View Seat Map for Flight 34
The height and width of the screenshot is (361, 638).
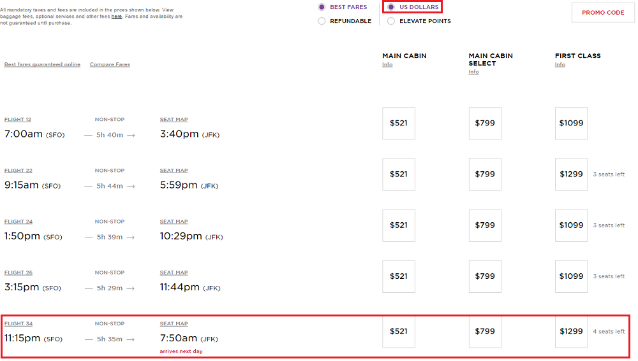pyautogui.click(x=174, y=323)
